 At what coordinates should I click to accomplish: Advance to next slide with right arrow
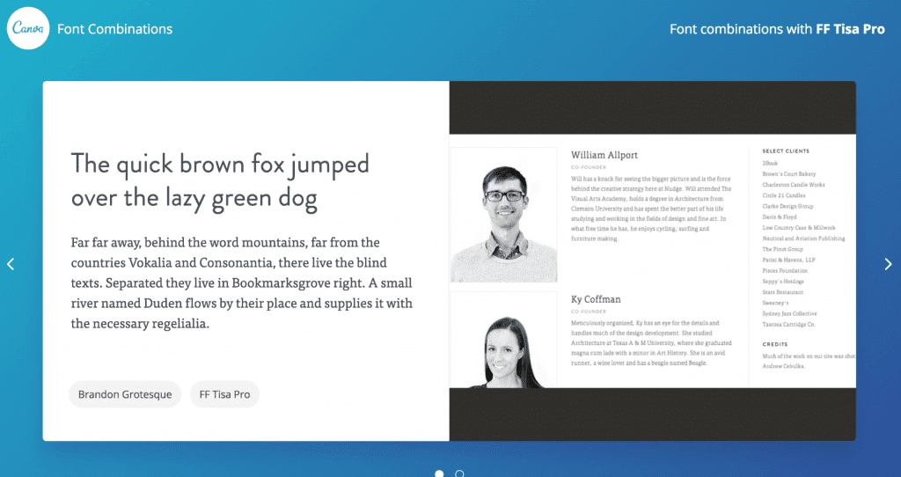click(x=888, y=264)
